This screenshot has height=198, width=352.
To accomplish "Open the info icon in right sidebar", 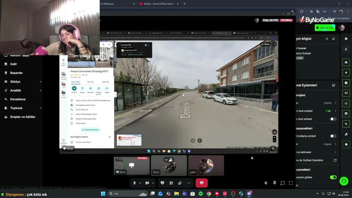I will (346, 39).
